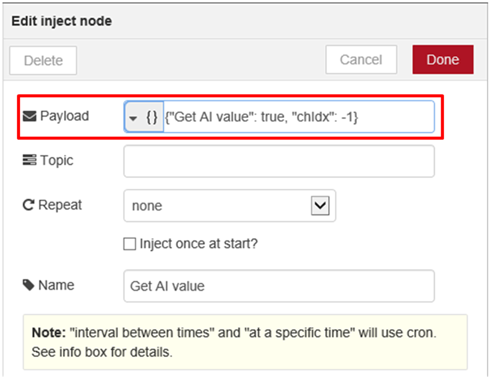Click the tag icon beside Name
This screenshot has height=377, width=490.
click(29, 285)
